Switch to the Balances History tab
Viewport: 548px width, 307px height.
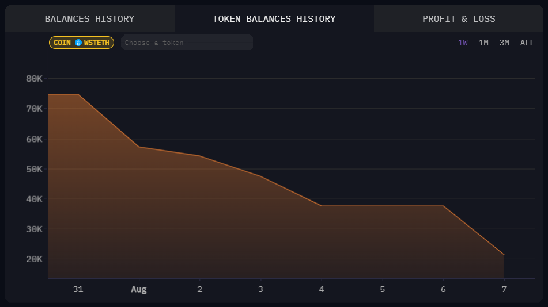89,18
